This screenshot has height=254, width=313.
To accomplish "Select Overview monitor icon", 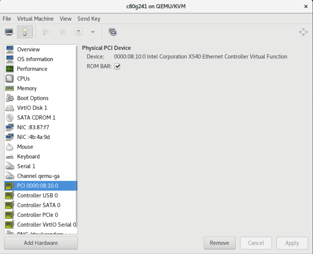I will coord(10,49).
